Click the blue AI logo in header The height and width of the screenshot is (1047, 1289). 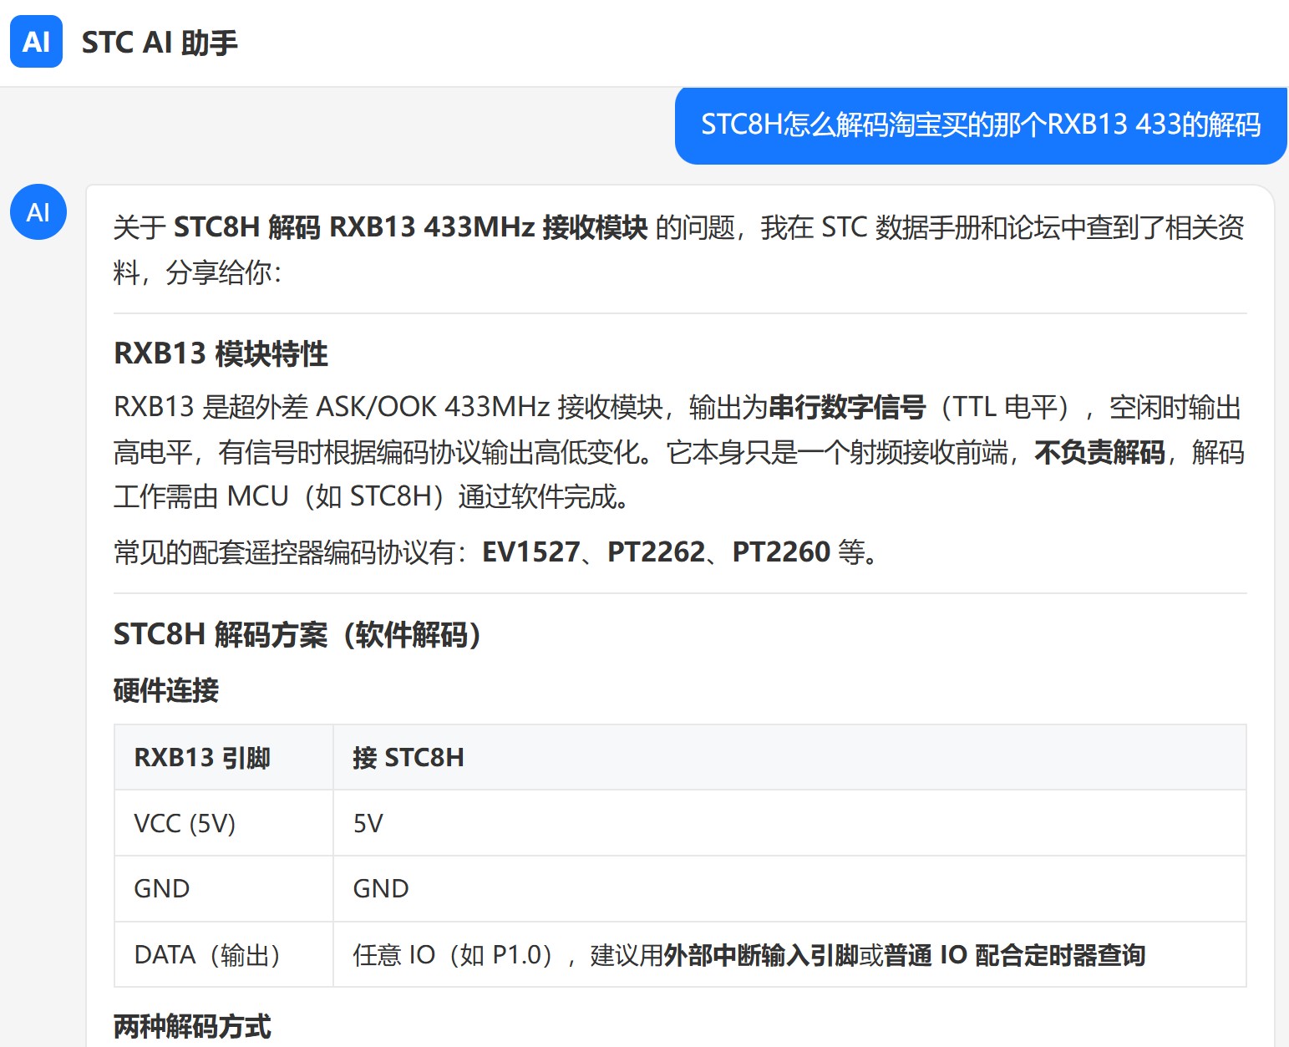[36, 42]
